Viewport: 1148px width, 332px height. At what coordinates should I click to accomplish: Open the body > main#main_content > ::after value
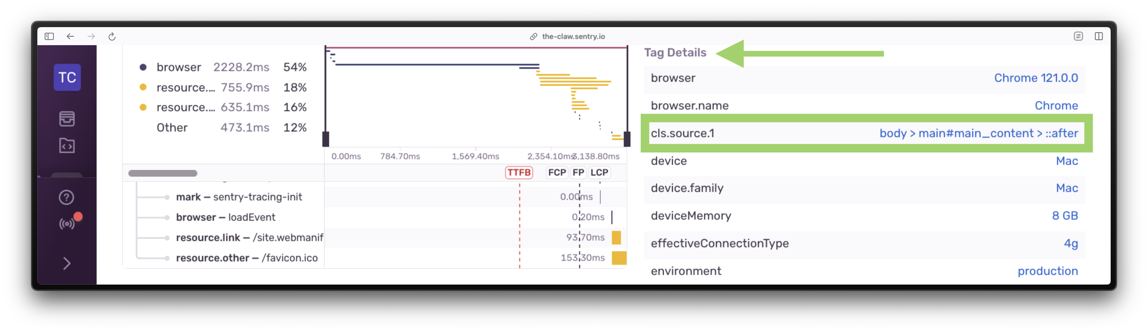(979, 133)
